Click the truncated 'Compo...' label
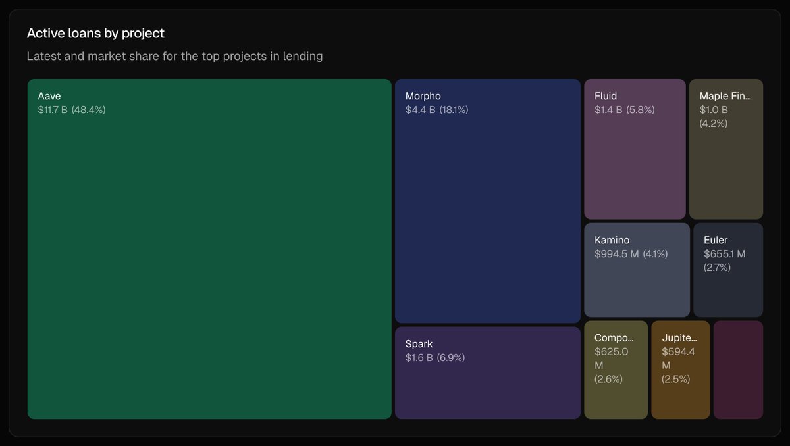The height and width of the screenshot is (446, 790). pos(614,338)
